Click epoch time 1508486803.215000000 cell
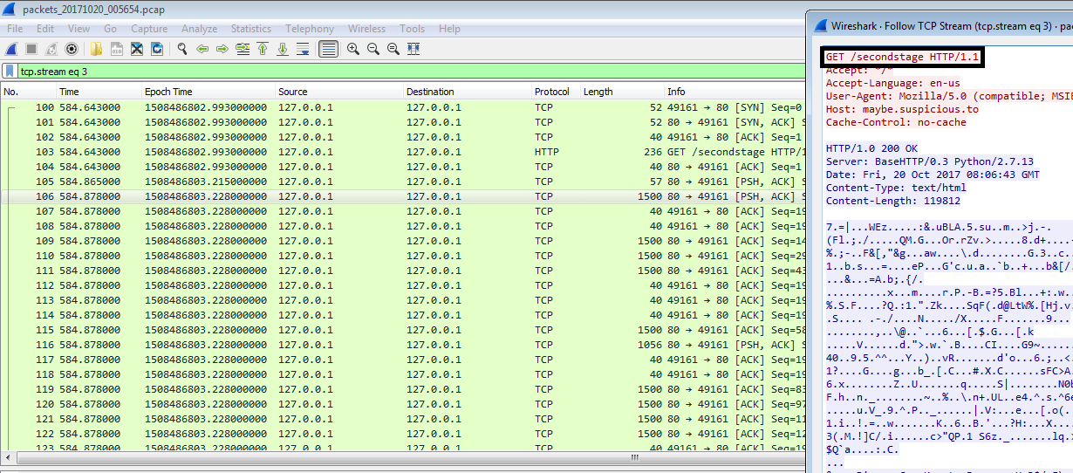1073x473 pixels. coord(206,182)
